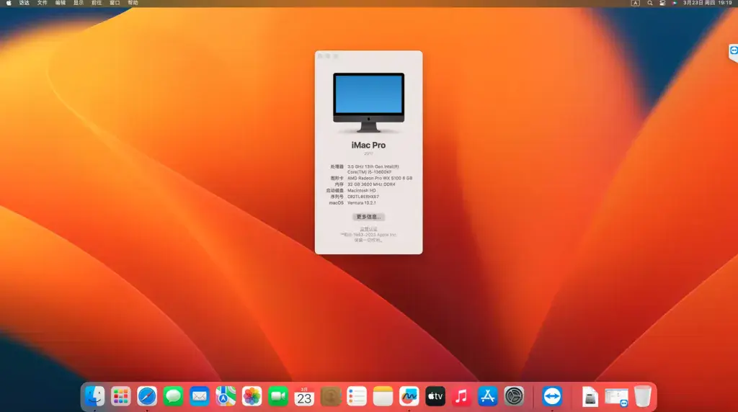Switch the input source A icon
Image resolution: width=738 pixels, height=412 pixels.
(636, 3)
